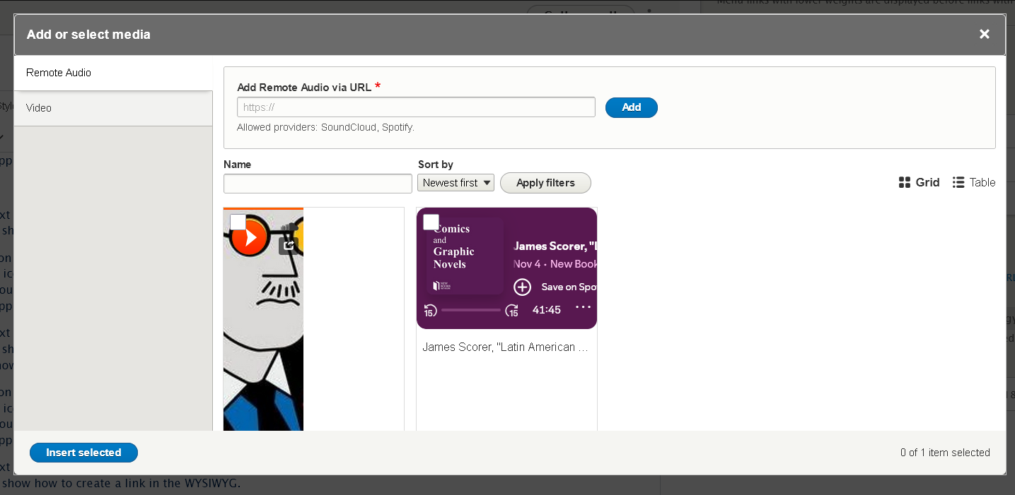Open the Sort by dropdown
This screenshot has height=495, width=1015.
[x=456, y=183]
